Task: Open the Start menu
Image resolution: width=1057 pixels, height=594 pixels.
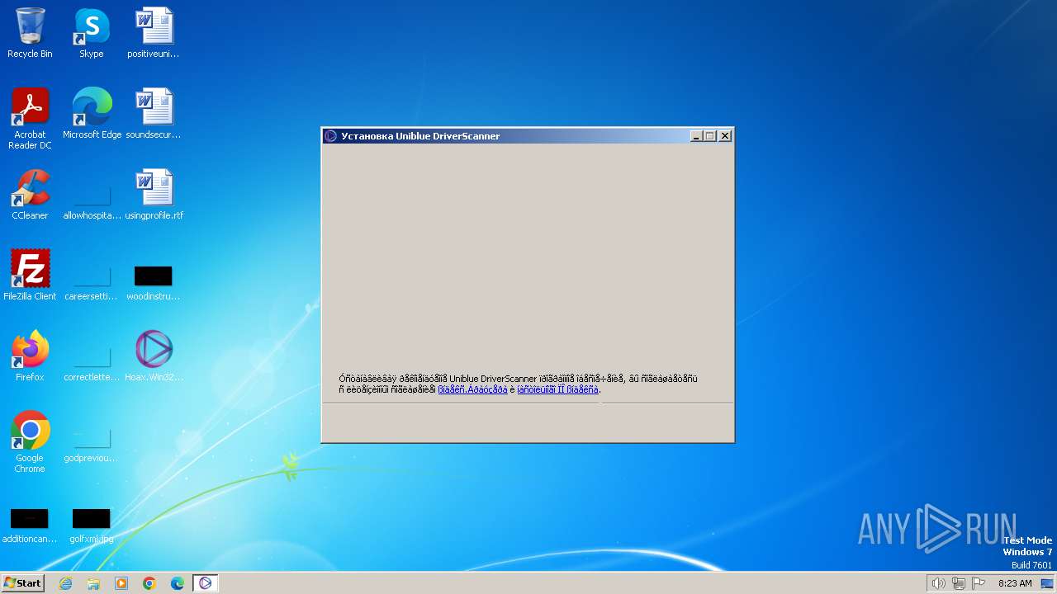Action: pos(22,583)
